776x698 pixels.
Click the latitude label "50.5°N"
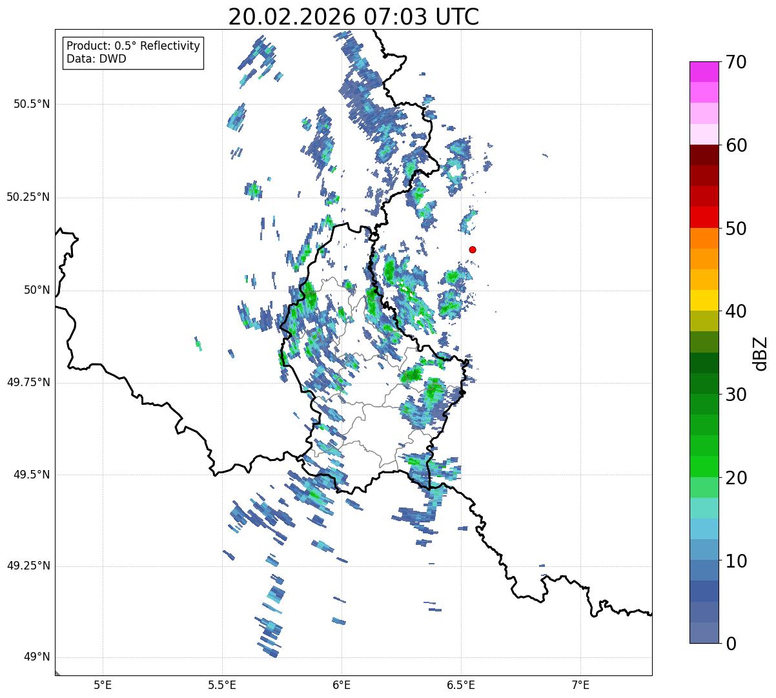[x=32, y=105]
